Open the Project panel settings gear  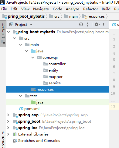point(97,24)
